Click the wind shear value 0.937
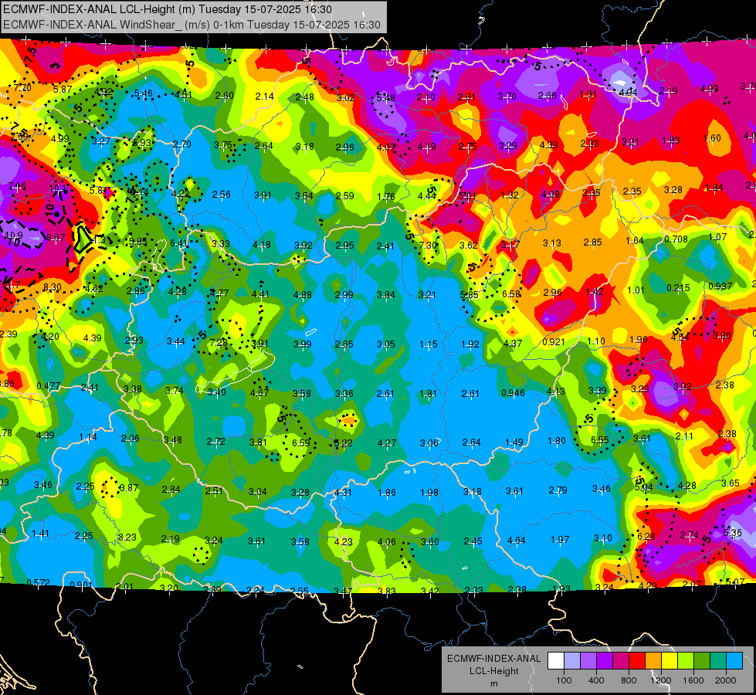Screen dimensions: 756x695 coord(720,286)
